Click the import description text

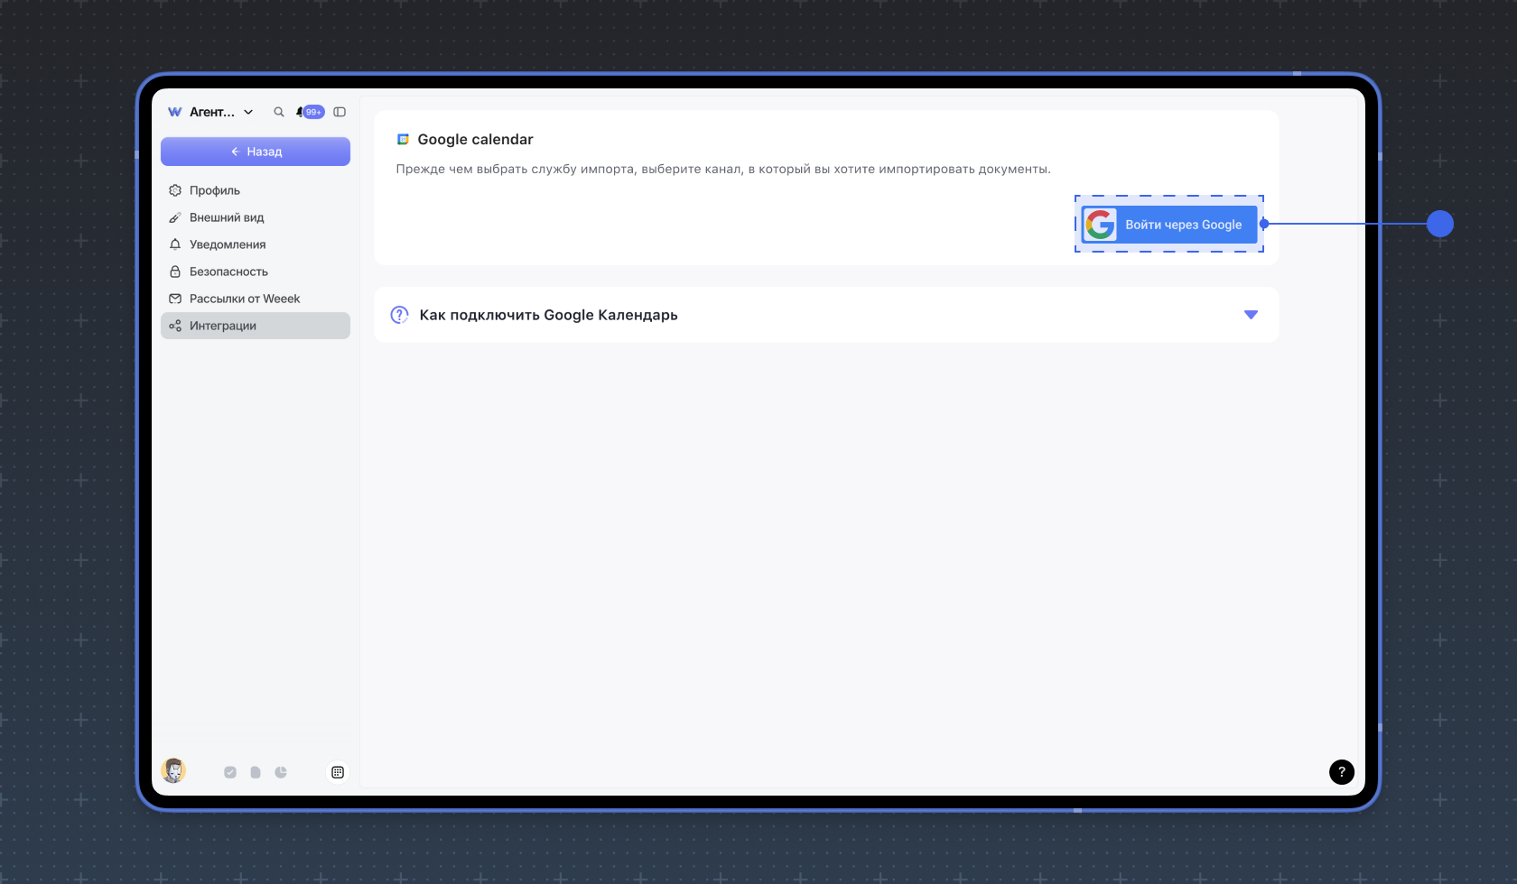(723, 170)
